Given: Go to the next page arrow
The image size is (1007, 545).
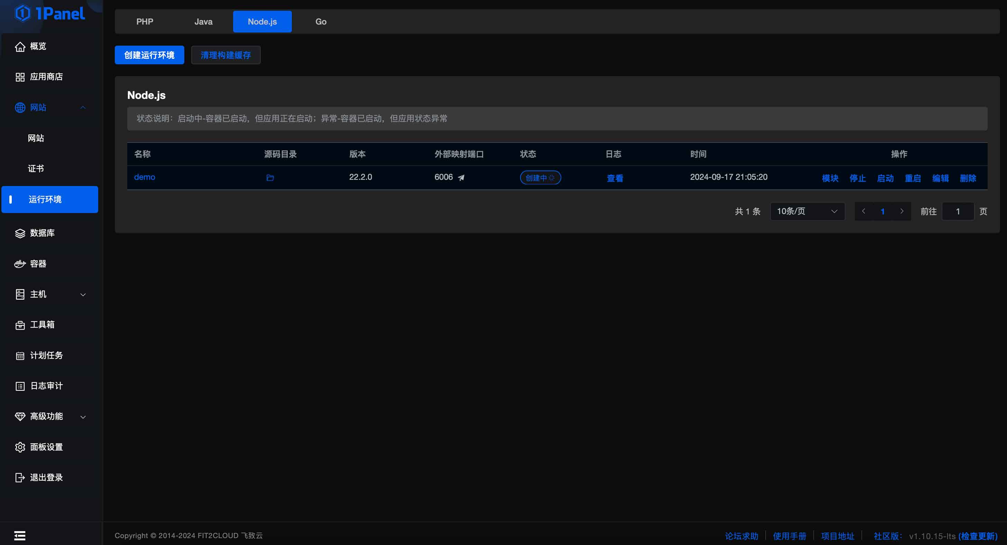Looking at the screenshot, I should [x=902, y=211].
